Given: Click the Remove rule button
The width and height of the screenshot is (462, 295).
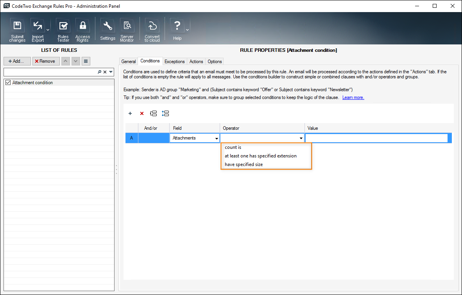Looking at the screenshot, I should (46, 61).
